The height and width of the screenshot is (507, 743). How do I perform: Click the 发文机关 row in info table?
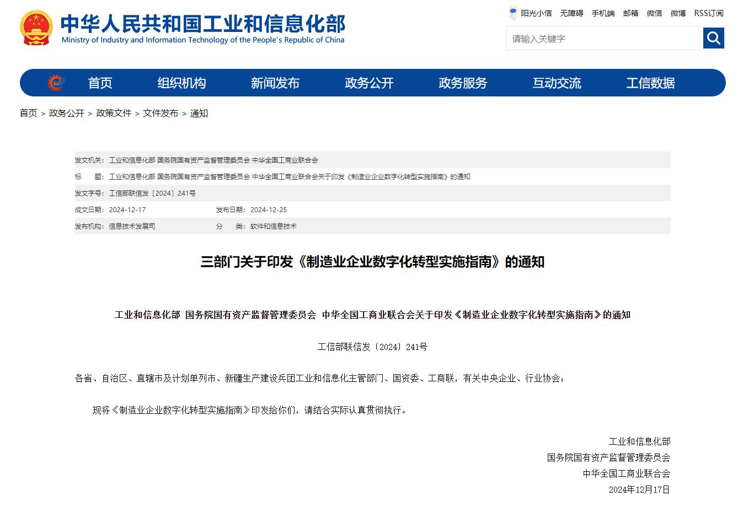(x=372, y=160)
